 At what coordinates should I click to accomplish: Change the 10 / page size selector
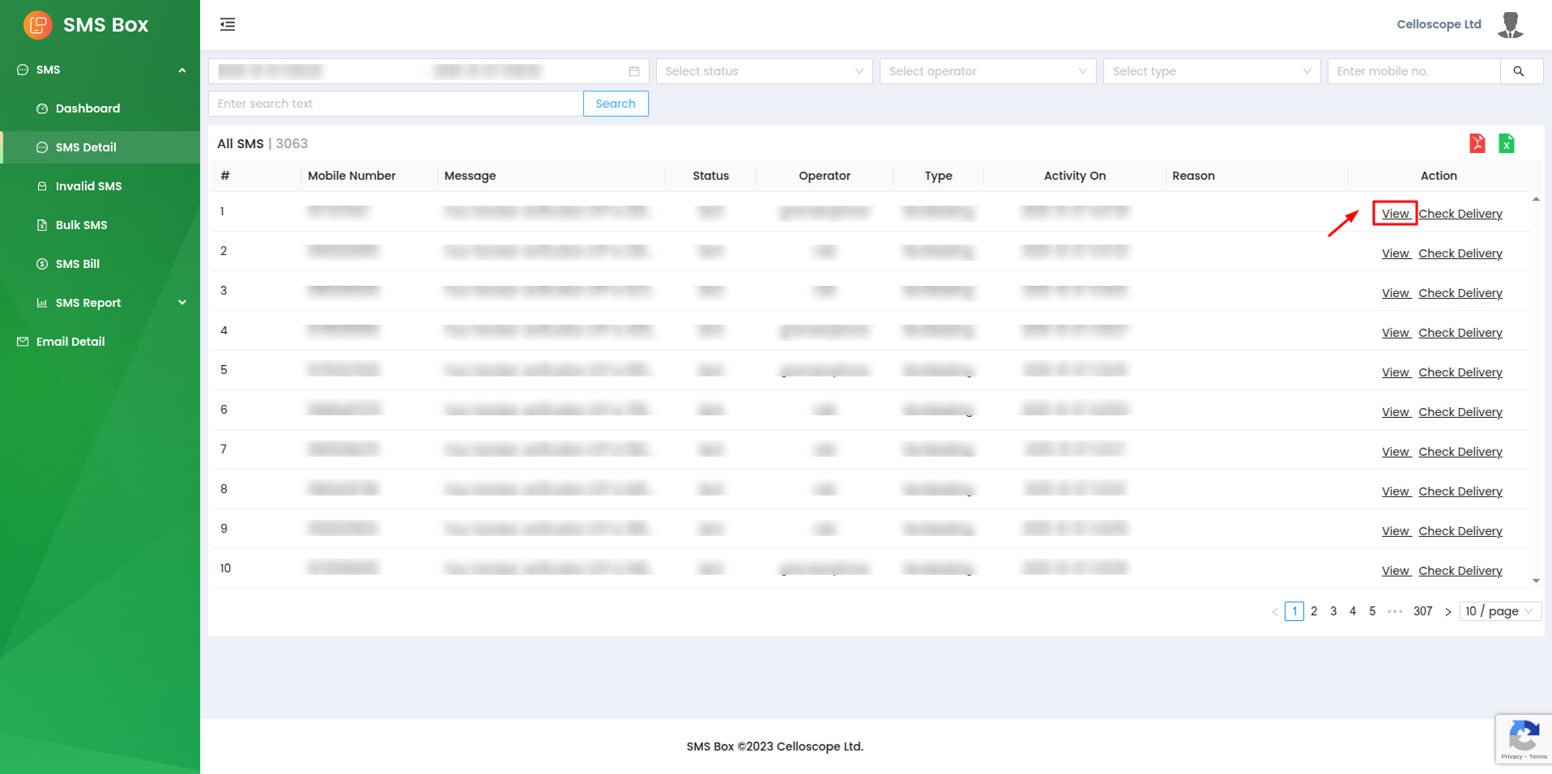pyautogui.click(x=1499, y=611)
